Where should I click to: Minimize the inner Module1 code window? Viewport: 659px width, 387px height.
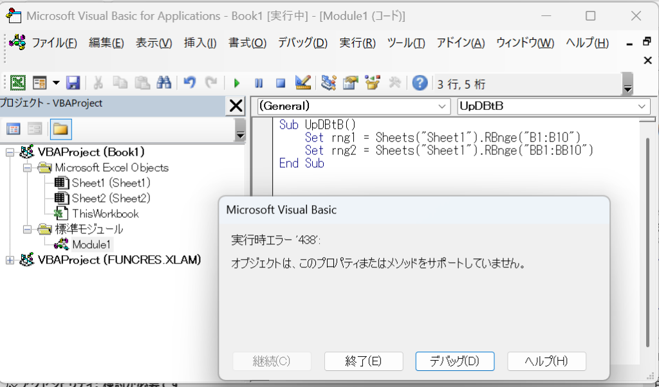[x=629, y=43]
